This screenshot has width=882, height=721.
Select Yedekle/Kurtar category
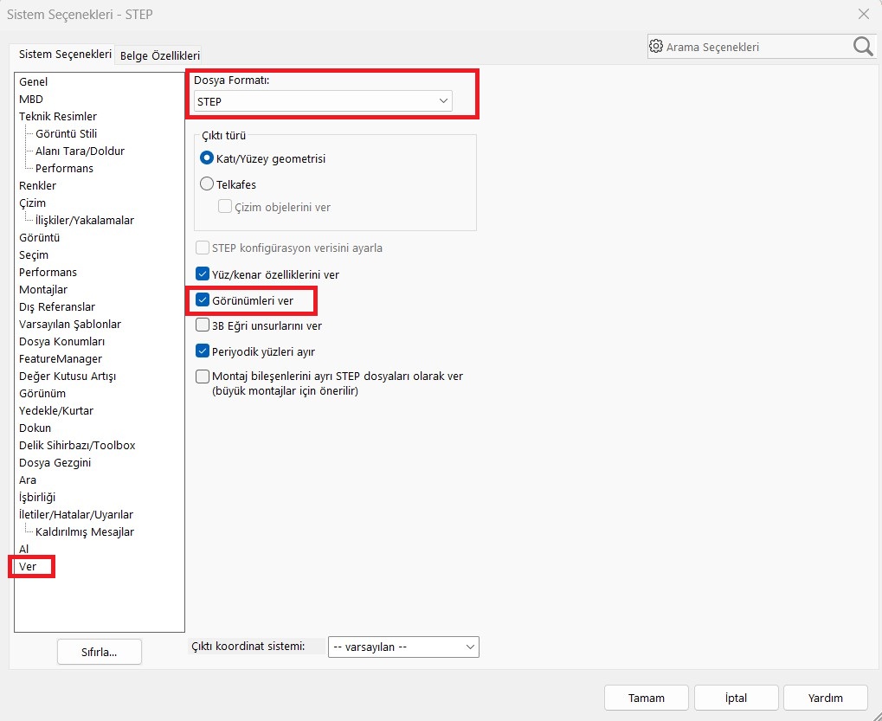tap(56, 410)
